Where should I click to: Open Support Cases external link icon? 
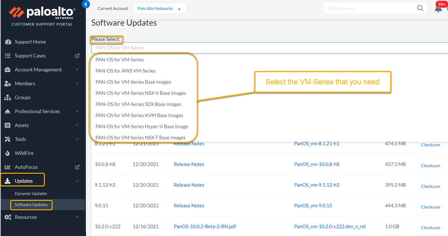click(77, 56)
